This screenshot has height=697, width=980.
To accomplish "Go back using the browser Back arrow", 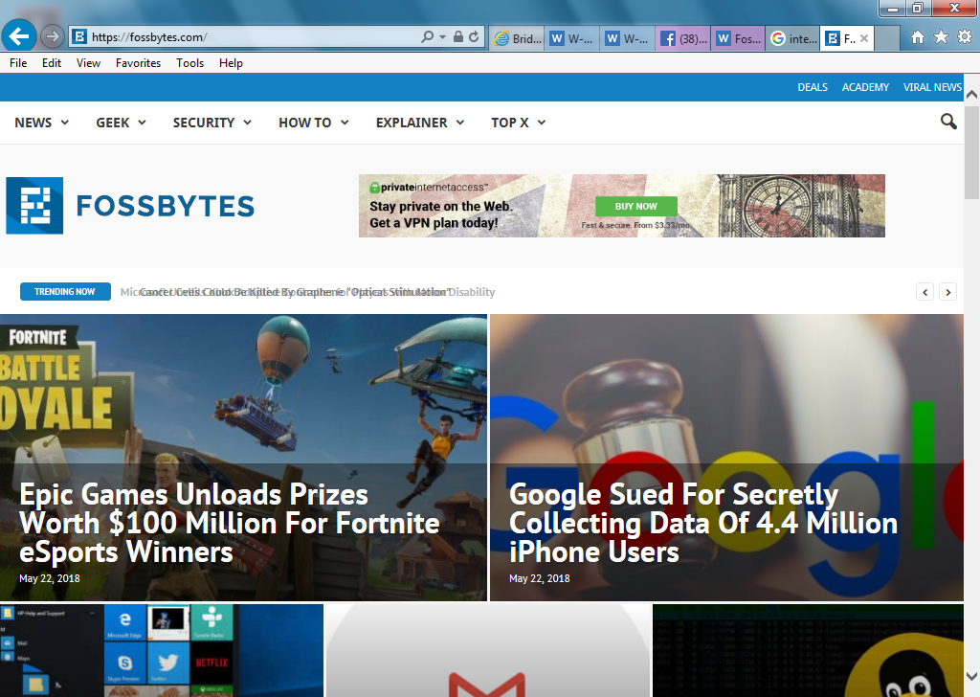I will point(19,37).
